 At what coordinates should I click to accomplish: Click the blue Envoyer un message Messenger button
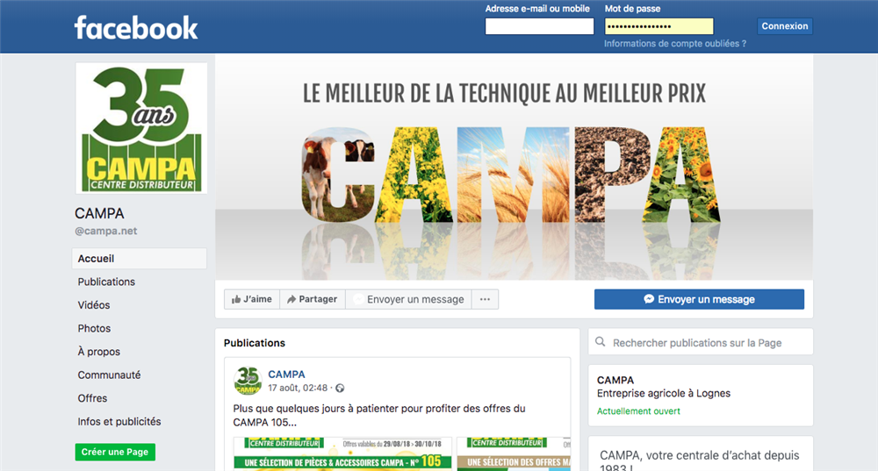tap(699, 299)
